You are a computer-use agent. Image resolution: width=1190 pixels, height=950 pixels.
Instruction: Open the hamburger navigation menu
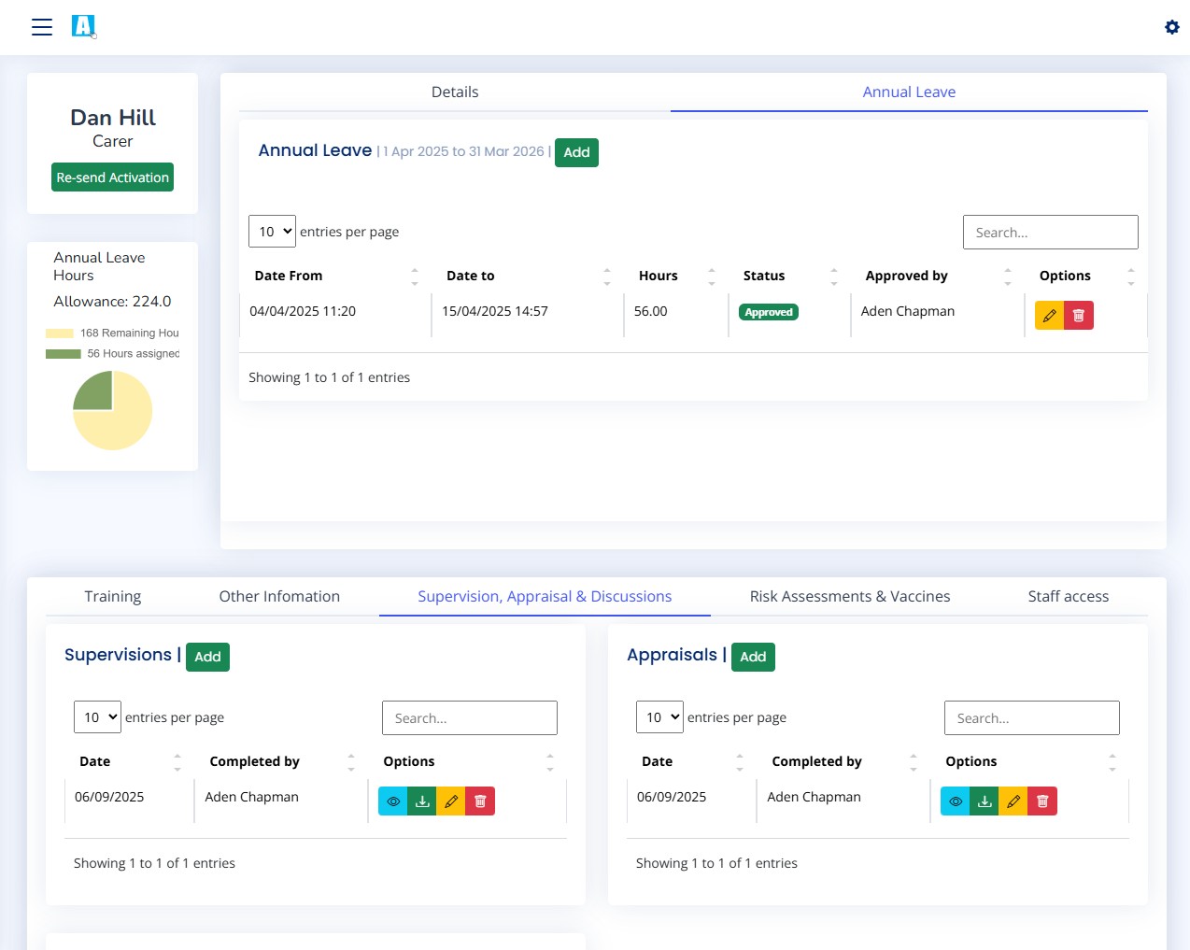click(x=42, y=27)
